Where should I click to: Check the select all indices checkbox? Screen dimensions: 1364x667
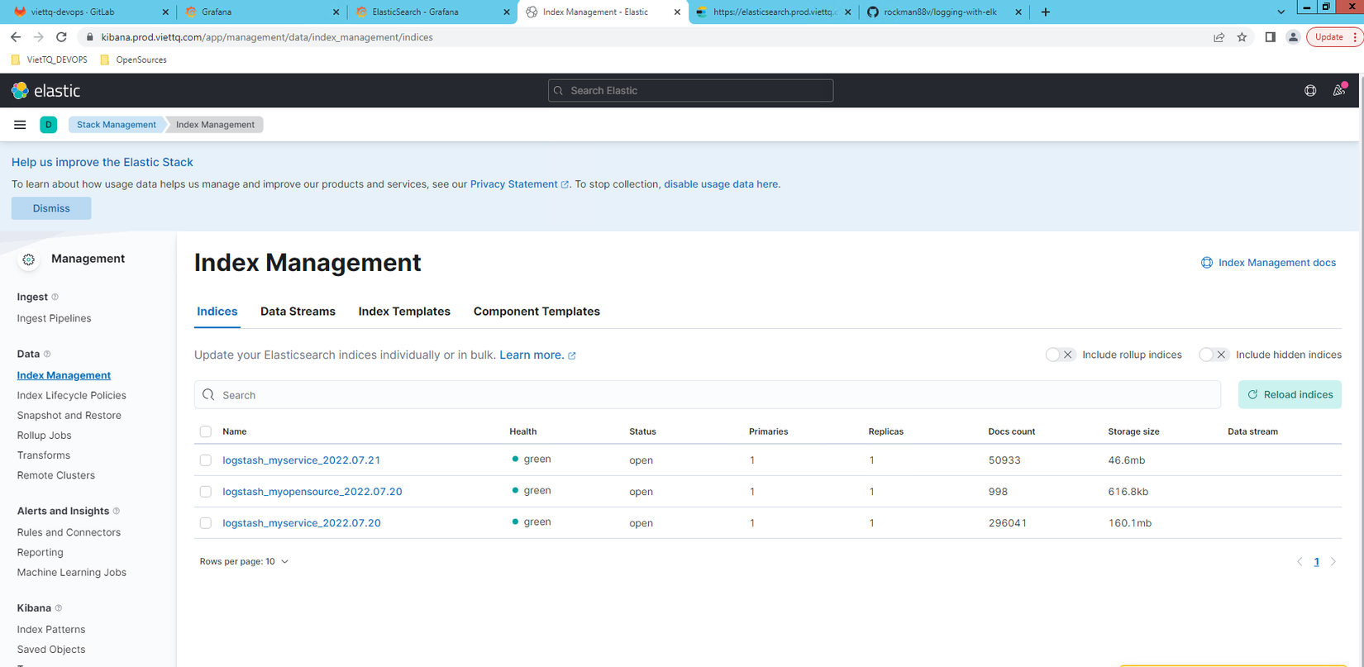pos(206,431)
